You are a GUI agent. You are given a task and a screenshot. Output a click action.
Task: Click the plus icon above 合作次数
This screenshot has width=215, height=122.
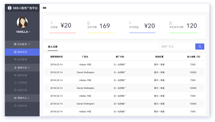click(x=89, y=23)
